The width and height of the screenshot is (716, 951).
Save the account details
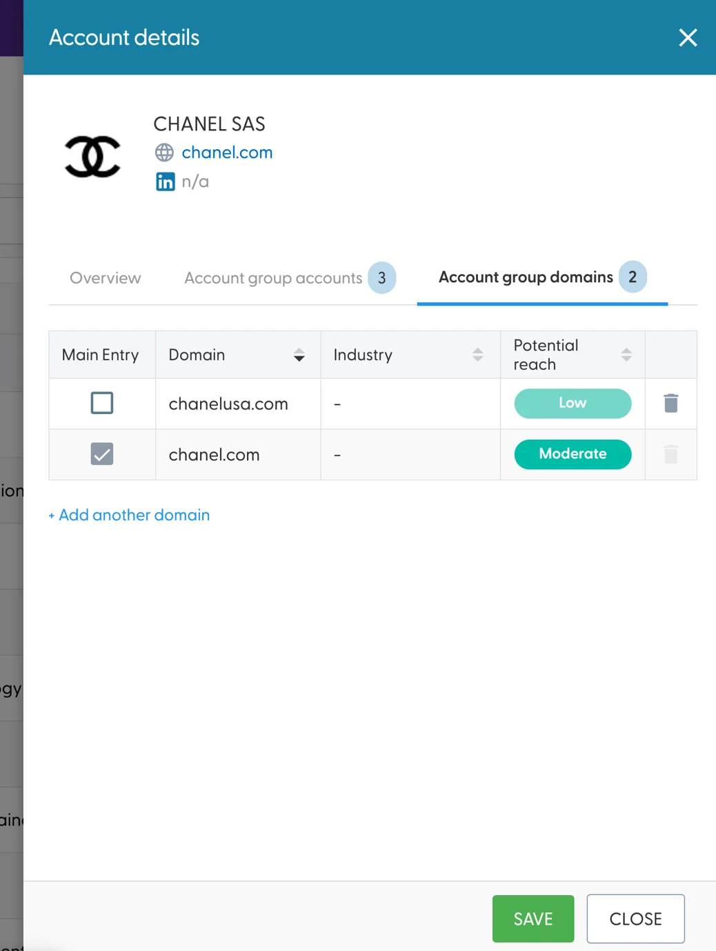click(x=533, y=919)
